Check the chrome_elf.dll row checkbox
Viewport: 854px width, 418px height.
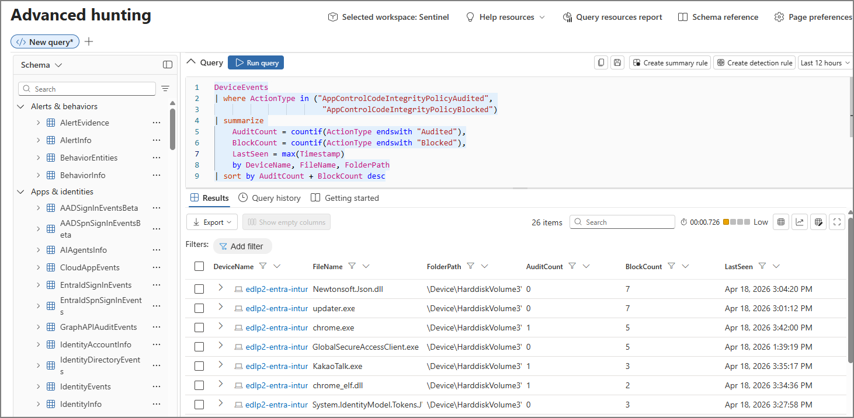(x=199, y=385)
